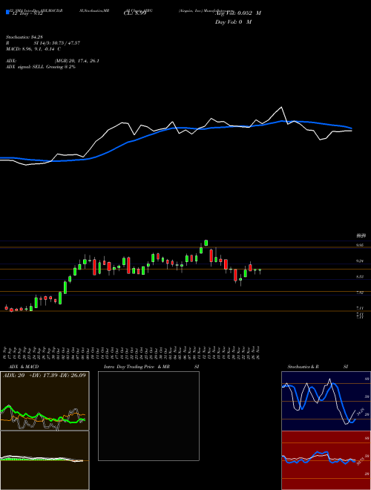This screenshot has width=371, height=490.
Task: Click the 'Intra Day Trading Price & MR' title
Action: tap(137, 367)
